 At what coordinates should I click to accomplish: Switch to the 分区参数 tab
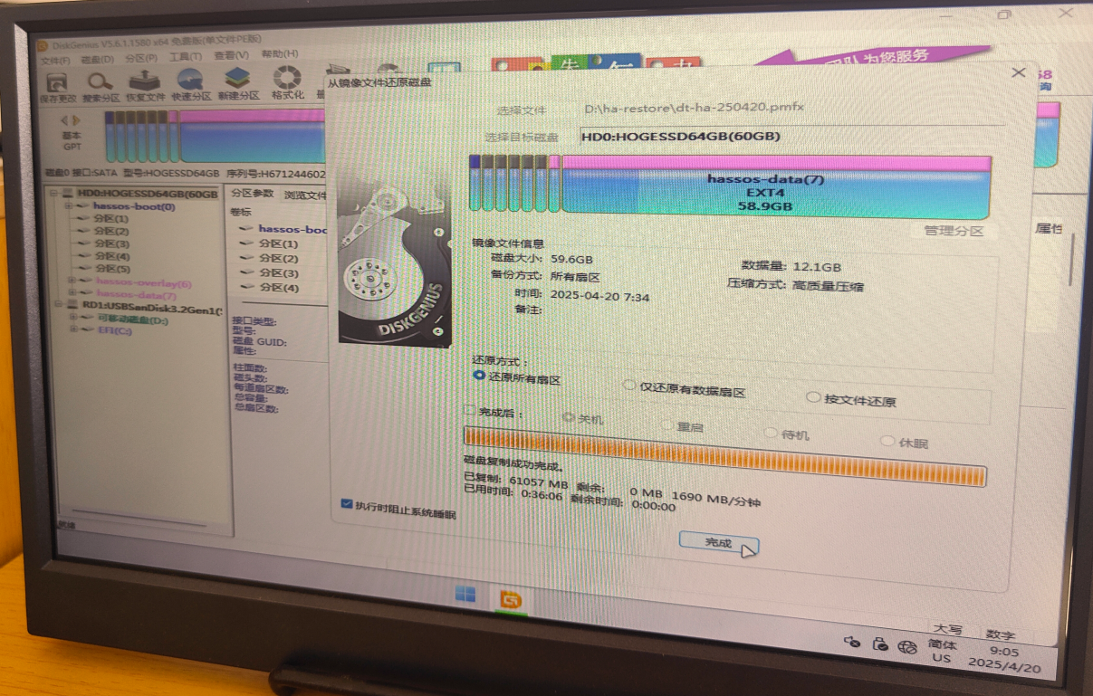[252, 194]
